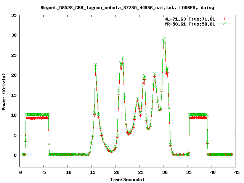Click y-axis tick label 15
The height and width of the screenshot is (183, 244).
click(x=14, y=95)
